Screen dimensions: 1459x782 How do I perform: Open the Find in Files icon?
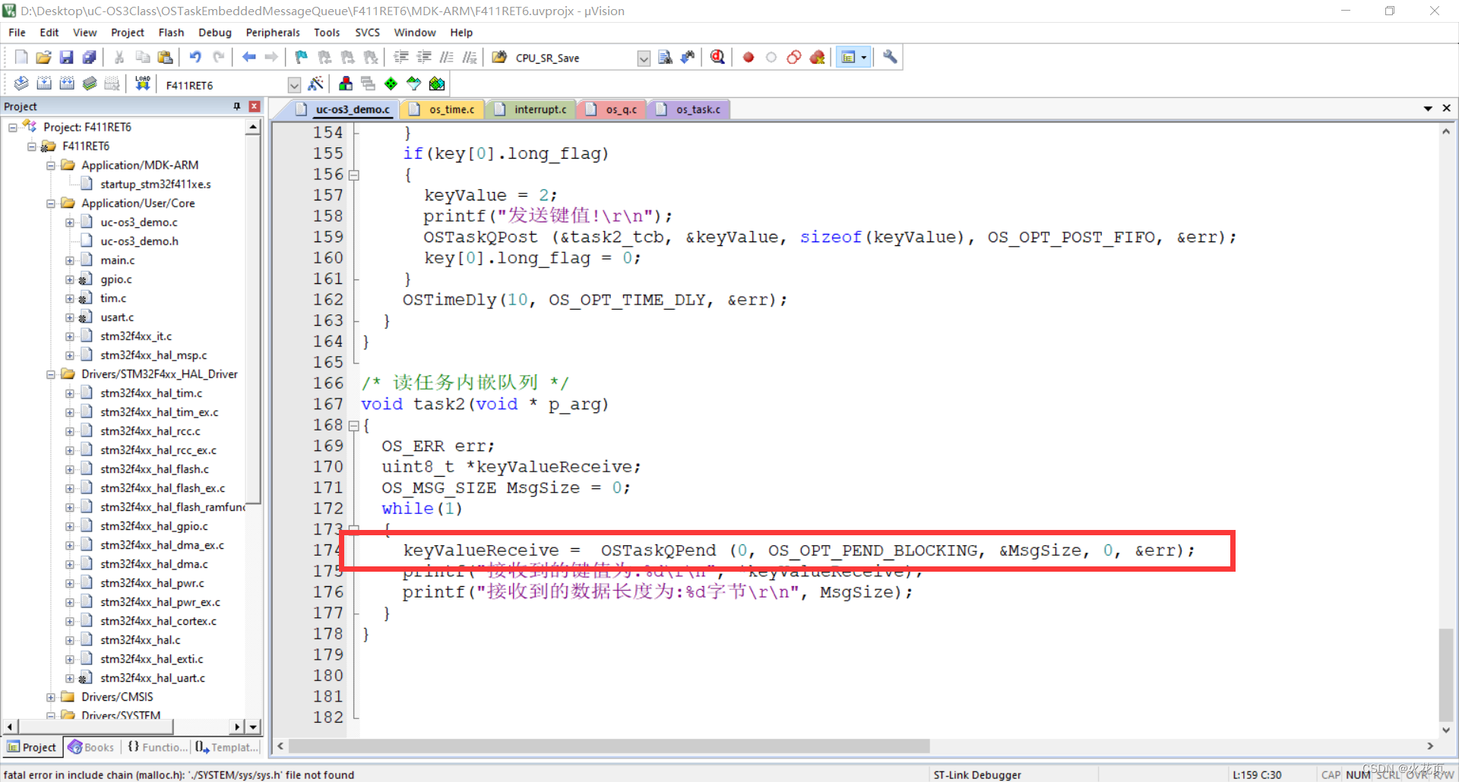coord(499,58)
